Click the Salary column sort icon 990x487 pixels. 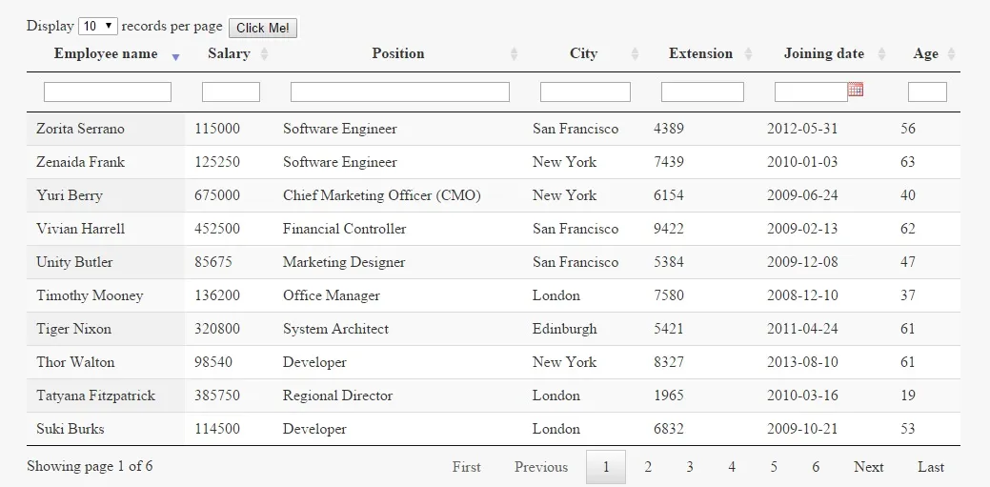pyautogui.click(x=265, y=54)
